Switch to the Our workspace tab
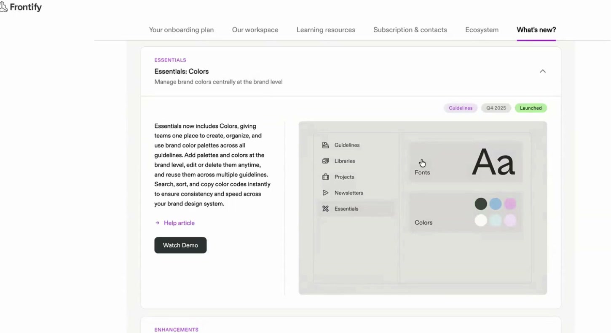Image resolution: width=611 pixels, height=333 pixels. [255, 30]
